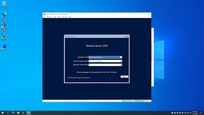204x115 pixels.
Task: Open the Machine menu
Action: [49, 17]
